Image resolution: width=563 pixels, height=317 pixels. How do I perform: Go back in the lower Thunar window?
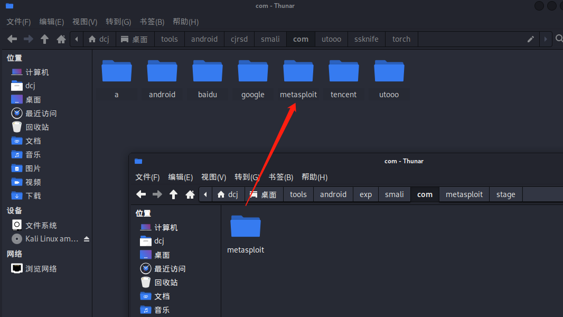141,194
